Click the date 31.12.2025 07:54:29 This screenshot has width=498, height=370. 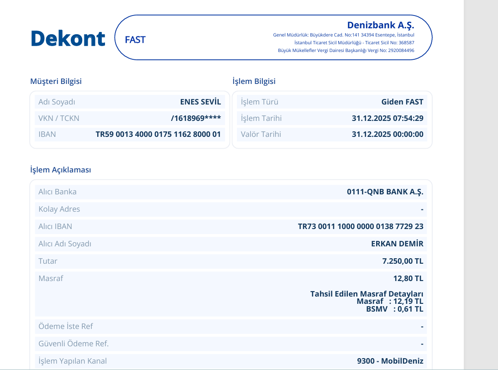point(388,118)
